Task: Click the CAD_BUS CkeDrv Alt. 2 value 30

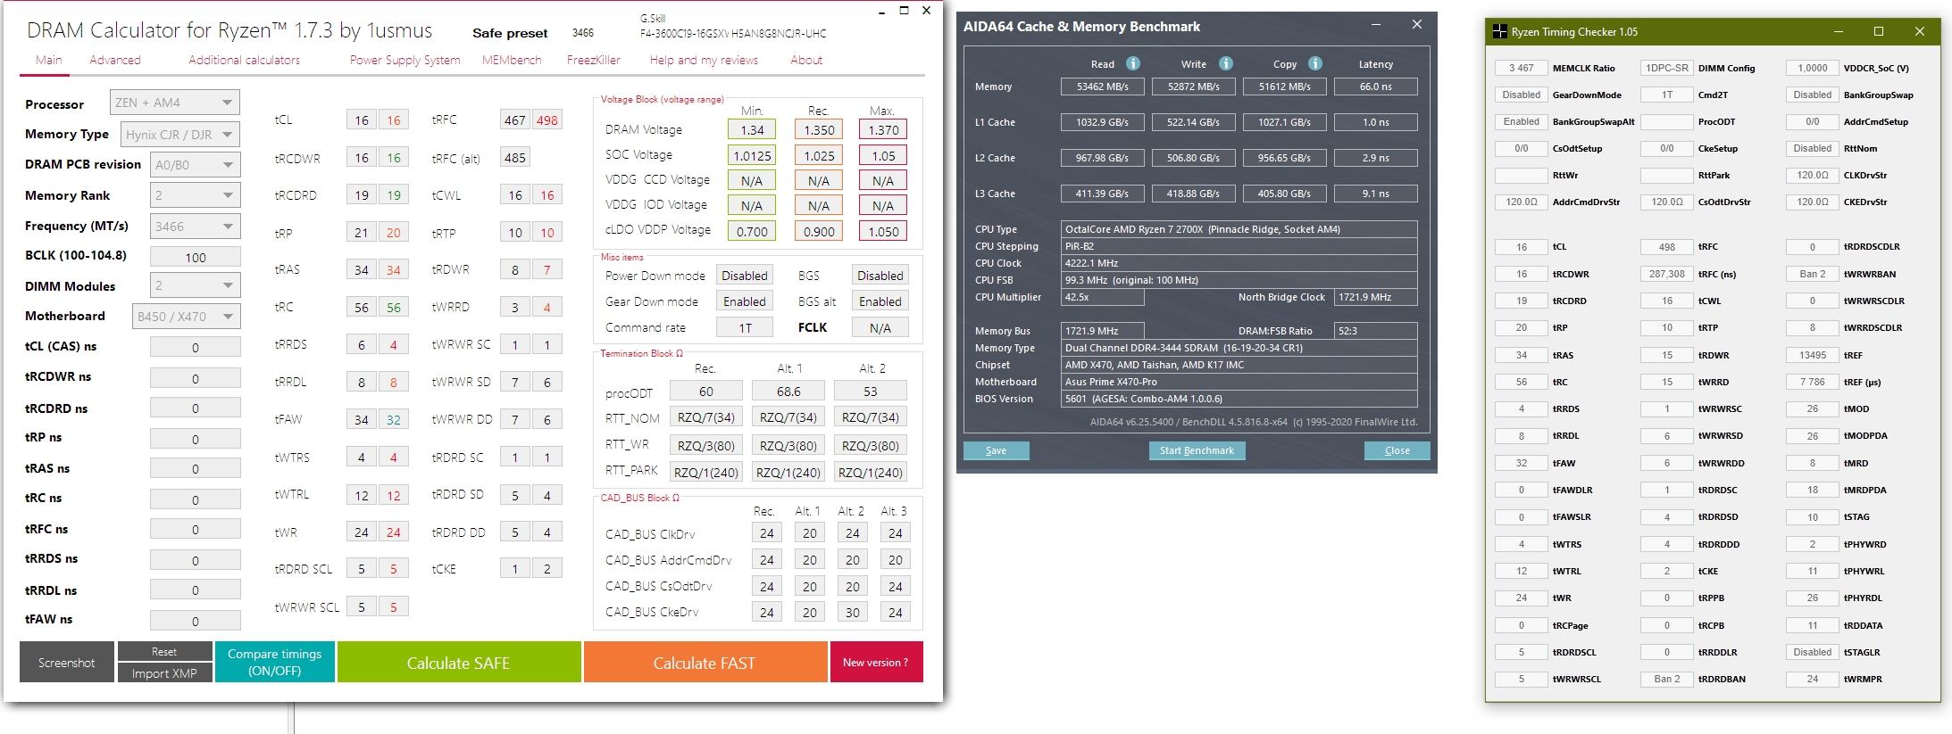Action: click(x=853, y=612)
